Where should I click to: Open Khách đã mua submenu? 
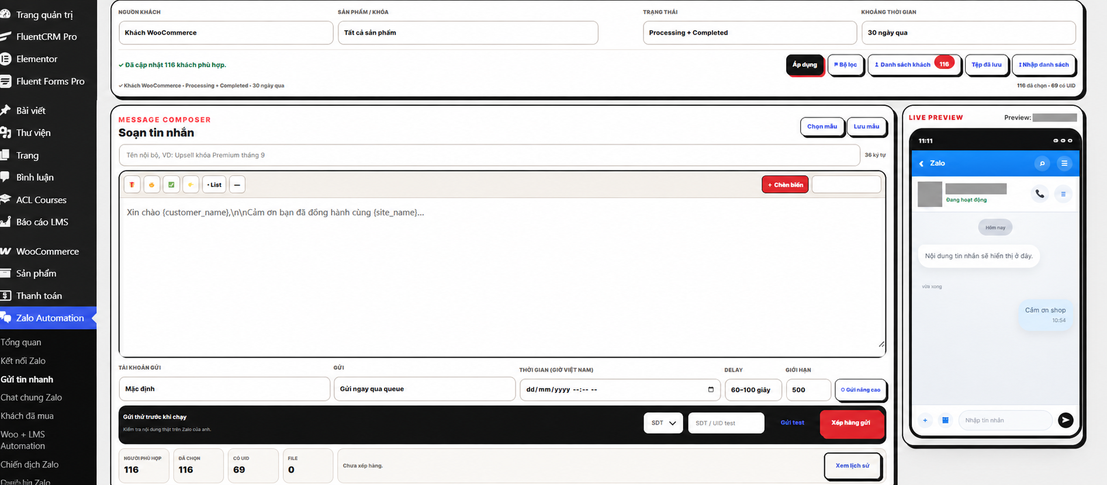click(27, 416)
